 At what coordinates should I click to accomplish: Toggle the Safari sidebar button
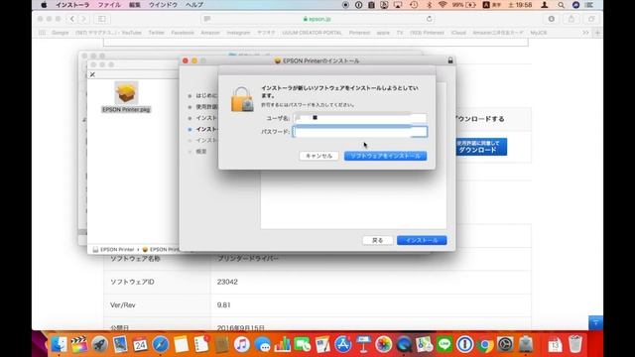(x=102, y=19)
